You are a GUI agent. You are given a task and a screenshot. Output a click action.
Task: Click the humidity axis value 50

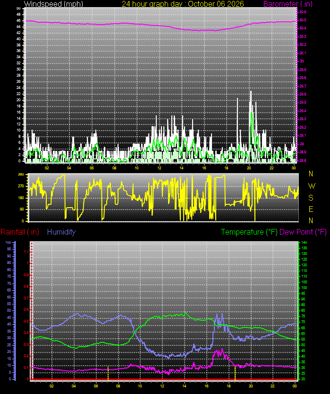tap(9, 311)
